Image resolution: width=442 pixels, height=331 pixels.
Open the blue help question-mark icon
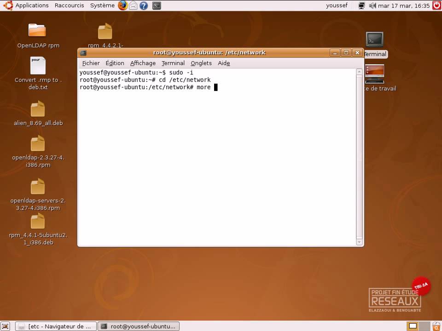(x=144, y=6)
